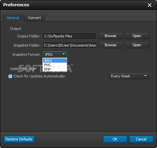
Task: Browse for the Output Folder
Action: (x=111, y=36)
